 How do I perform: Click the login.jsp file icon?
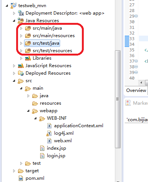click(42, 156)
